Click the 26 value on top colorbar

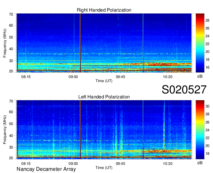(207, 28)
